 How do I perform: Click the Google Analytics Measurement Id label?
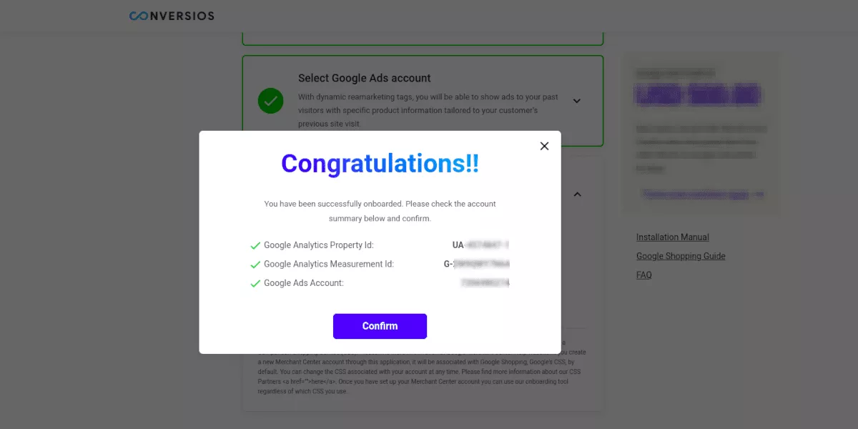(x=329, y=264)
